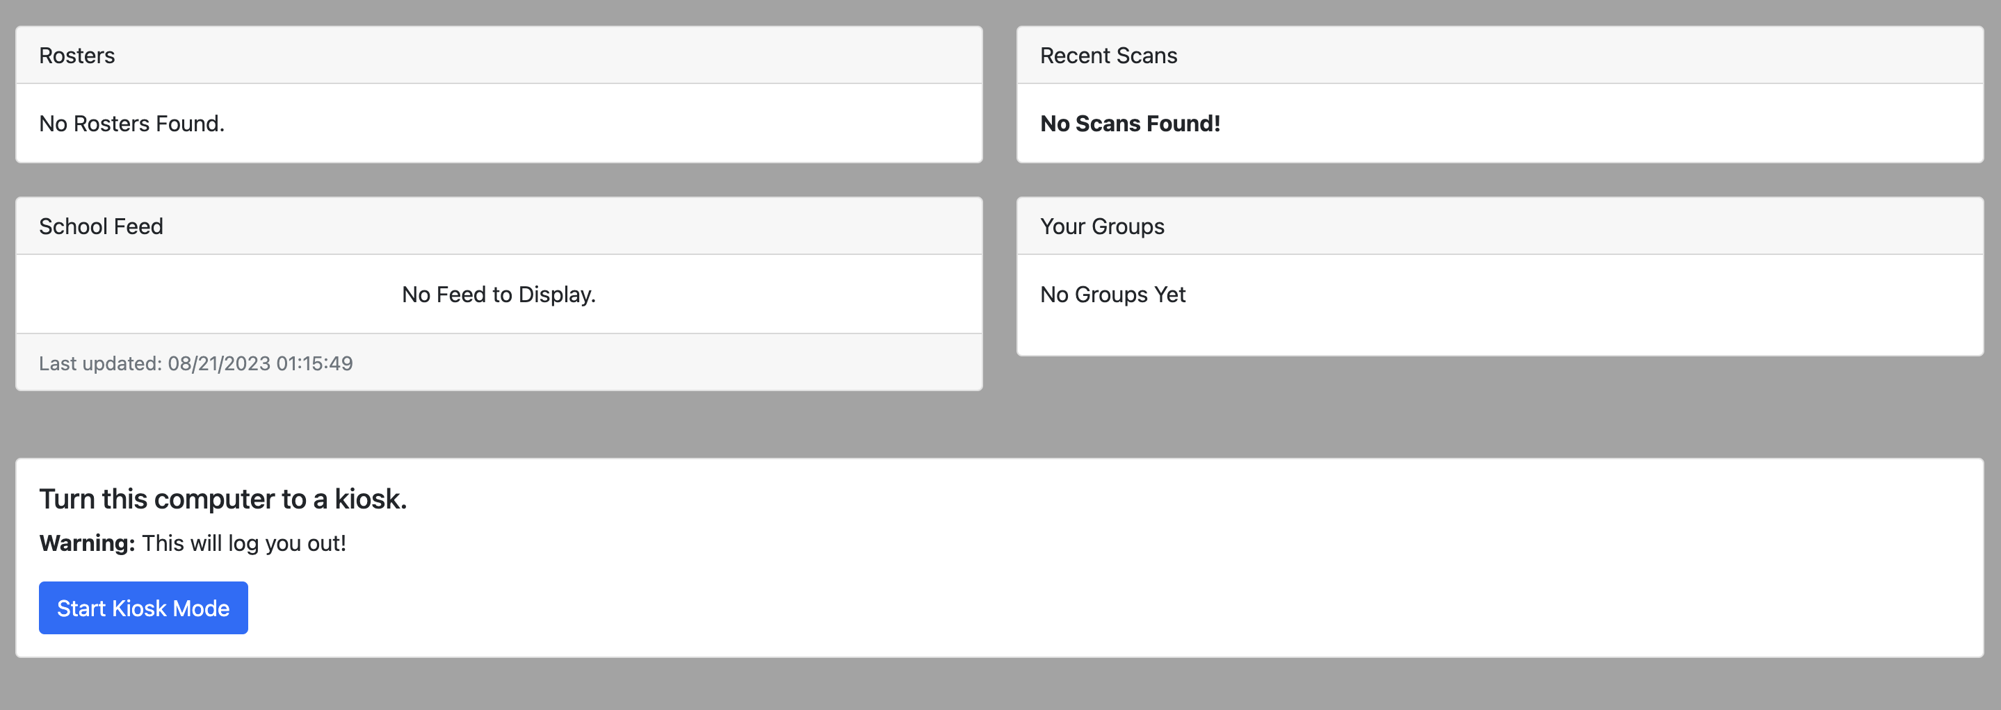The image size is (2001, 710).
Task: Click the 'No Feed to Display.' message
Action: coord(499,294)
